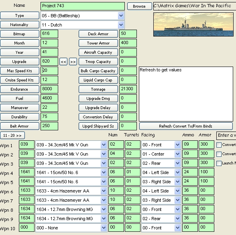Click the Tonnage button
Viewport: 236px width, 235px height.
click(98, 89)
